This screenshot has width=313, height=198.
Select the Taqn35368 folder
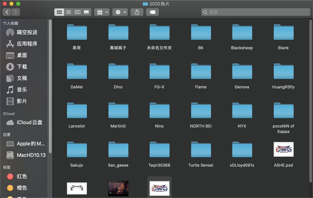coord(159,149)
